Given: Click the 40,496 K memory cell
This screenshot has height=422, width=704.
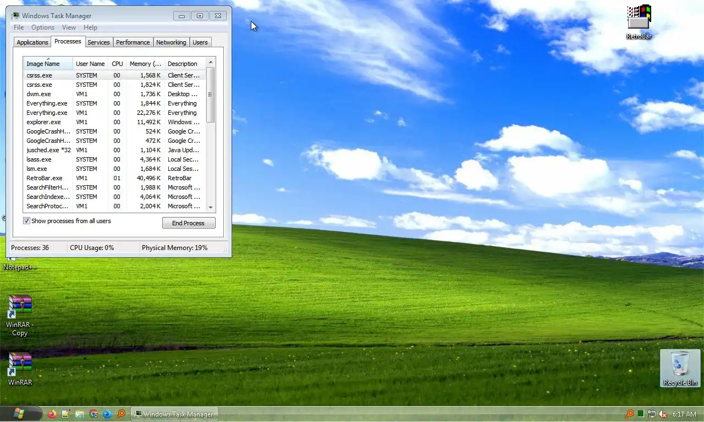Looking at the screenshot, I should (x=148, y=178).
